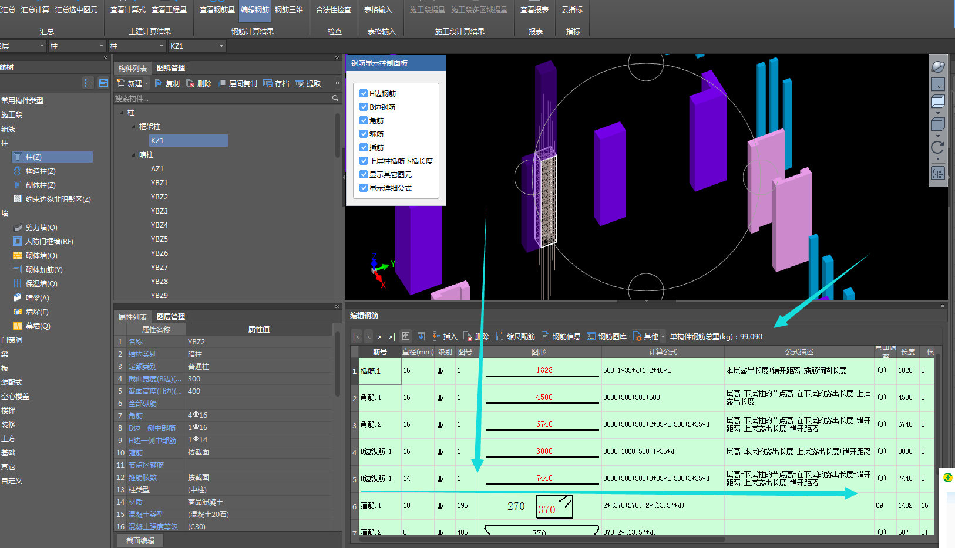Toggle 角筋 checkbox
This screenshot has width=955, height=548.
(x=364, y=120)
